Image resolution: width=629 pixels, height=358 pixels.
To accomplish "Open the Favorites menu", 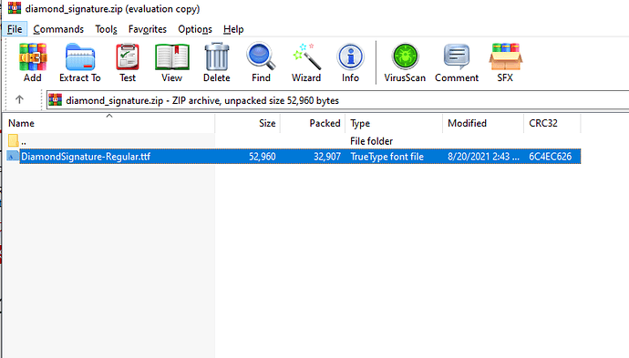I will point(147,29).
